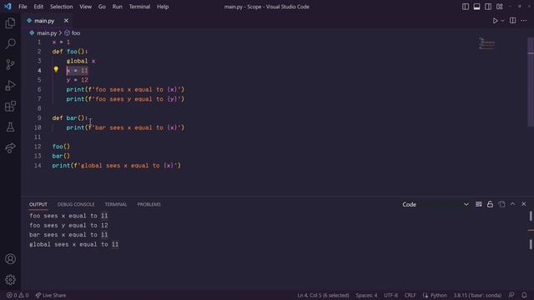The image size is (534, 300).
Task: Click UTF-8 encoding in status bar
Action: [x=391, y=295]
